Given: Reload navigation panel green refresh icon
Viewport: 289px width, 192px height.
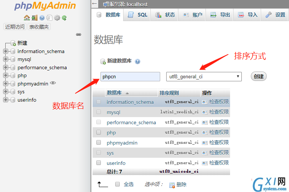Looking at the screenshot, I should (x=64, y=18).
